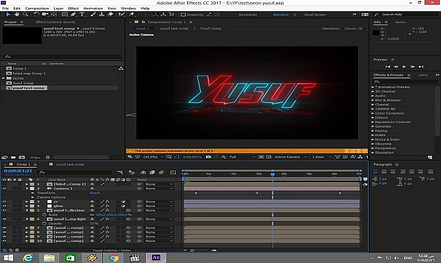The height and width of the screenshot is (263, 441).
Task: Toggle the Opacity stopwatch on layer 6
Action: coord(44,224)
